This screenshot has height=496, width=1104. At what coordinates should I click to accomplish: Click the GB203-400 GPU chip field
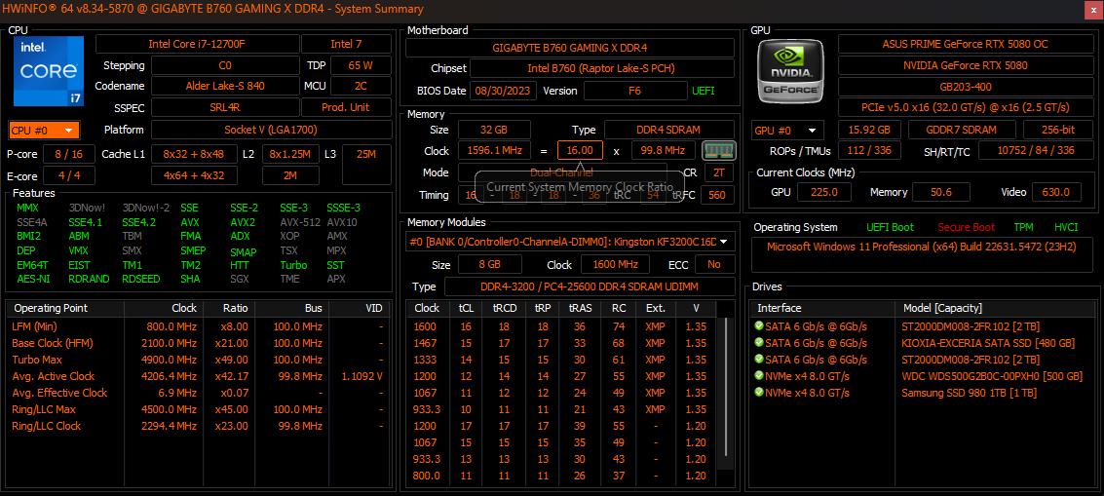(966, 86)
